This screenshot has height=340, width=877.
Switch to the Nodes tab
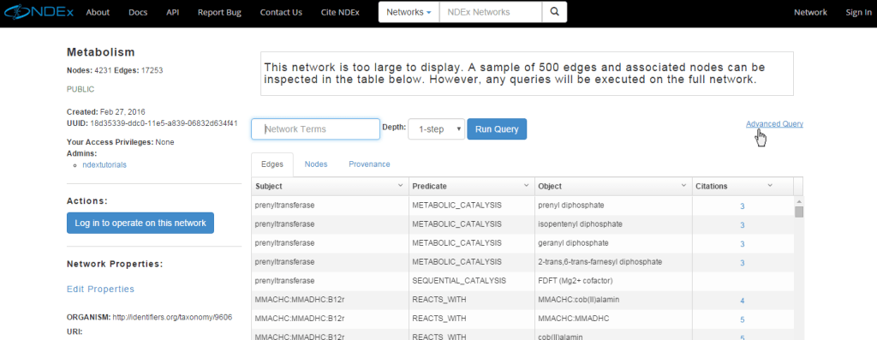tap(316, 164)
